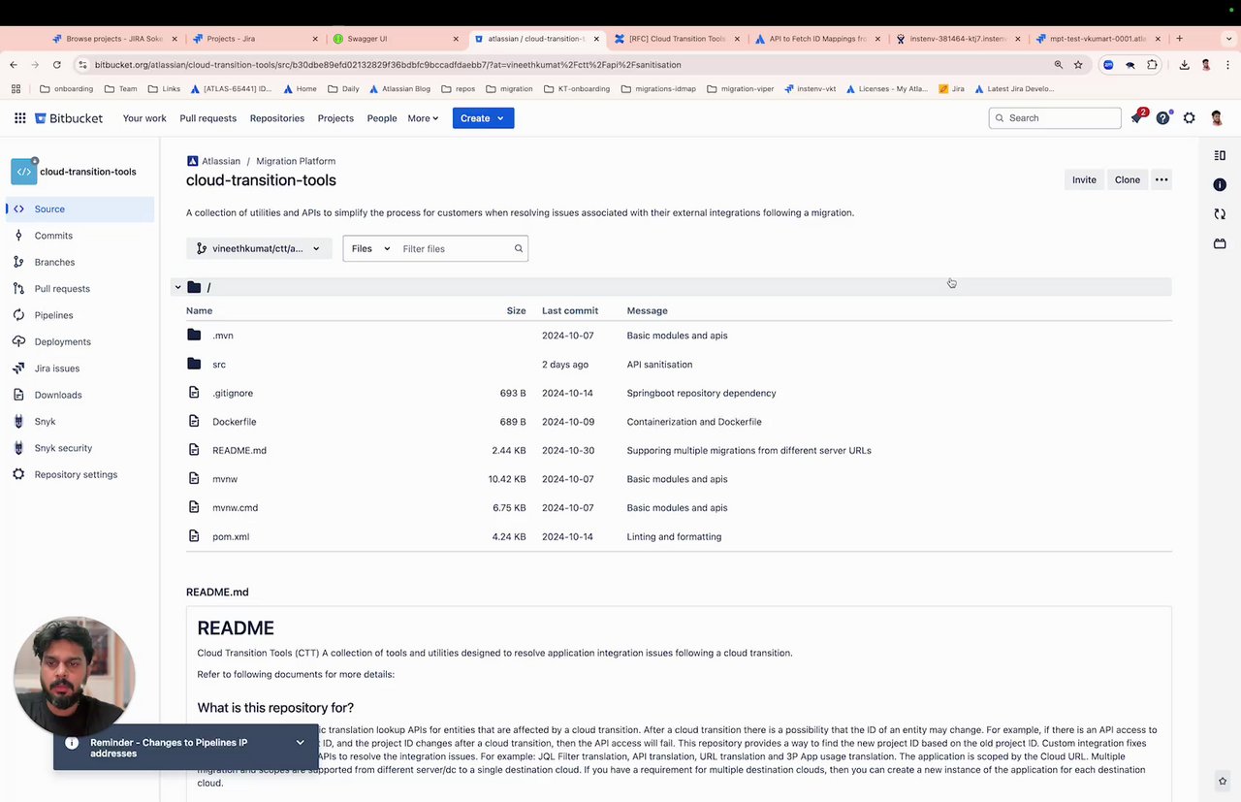Click the Invite button
Viewport: 1241px width, 802px height.
click(x=1084, y=179)
